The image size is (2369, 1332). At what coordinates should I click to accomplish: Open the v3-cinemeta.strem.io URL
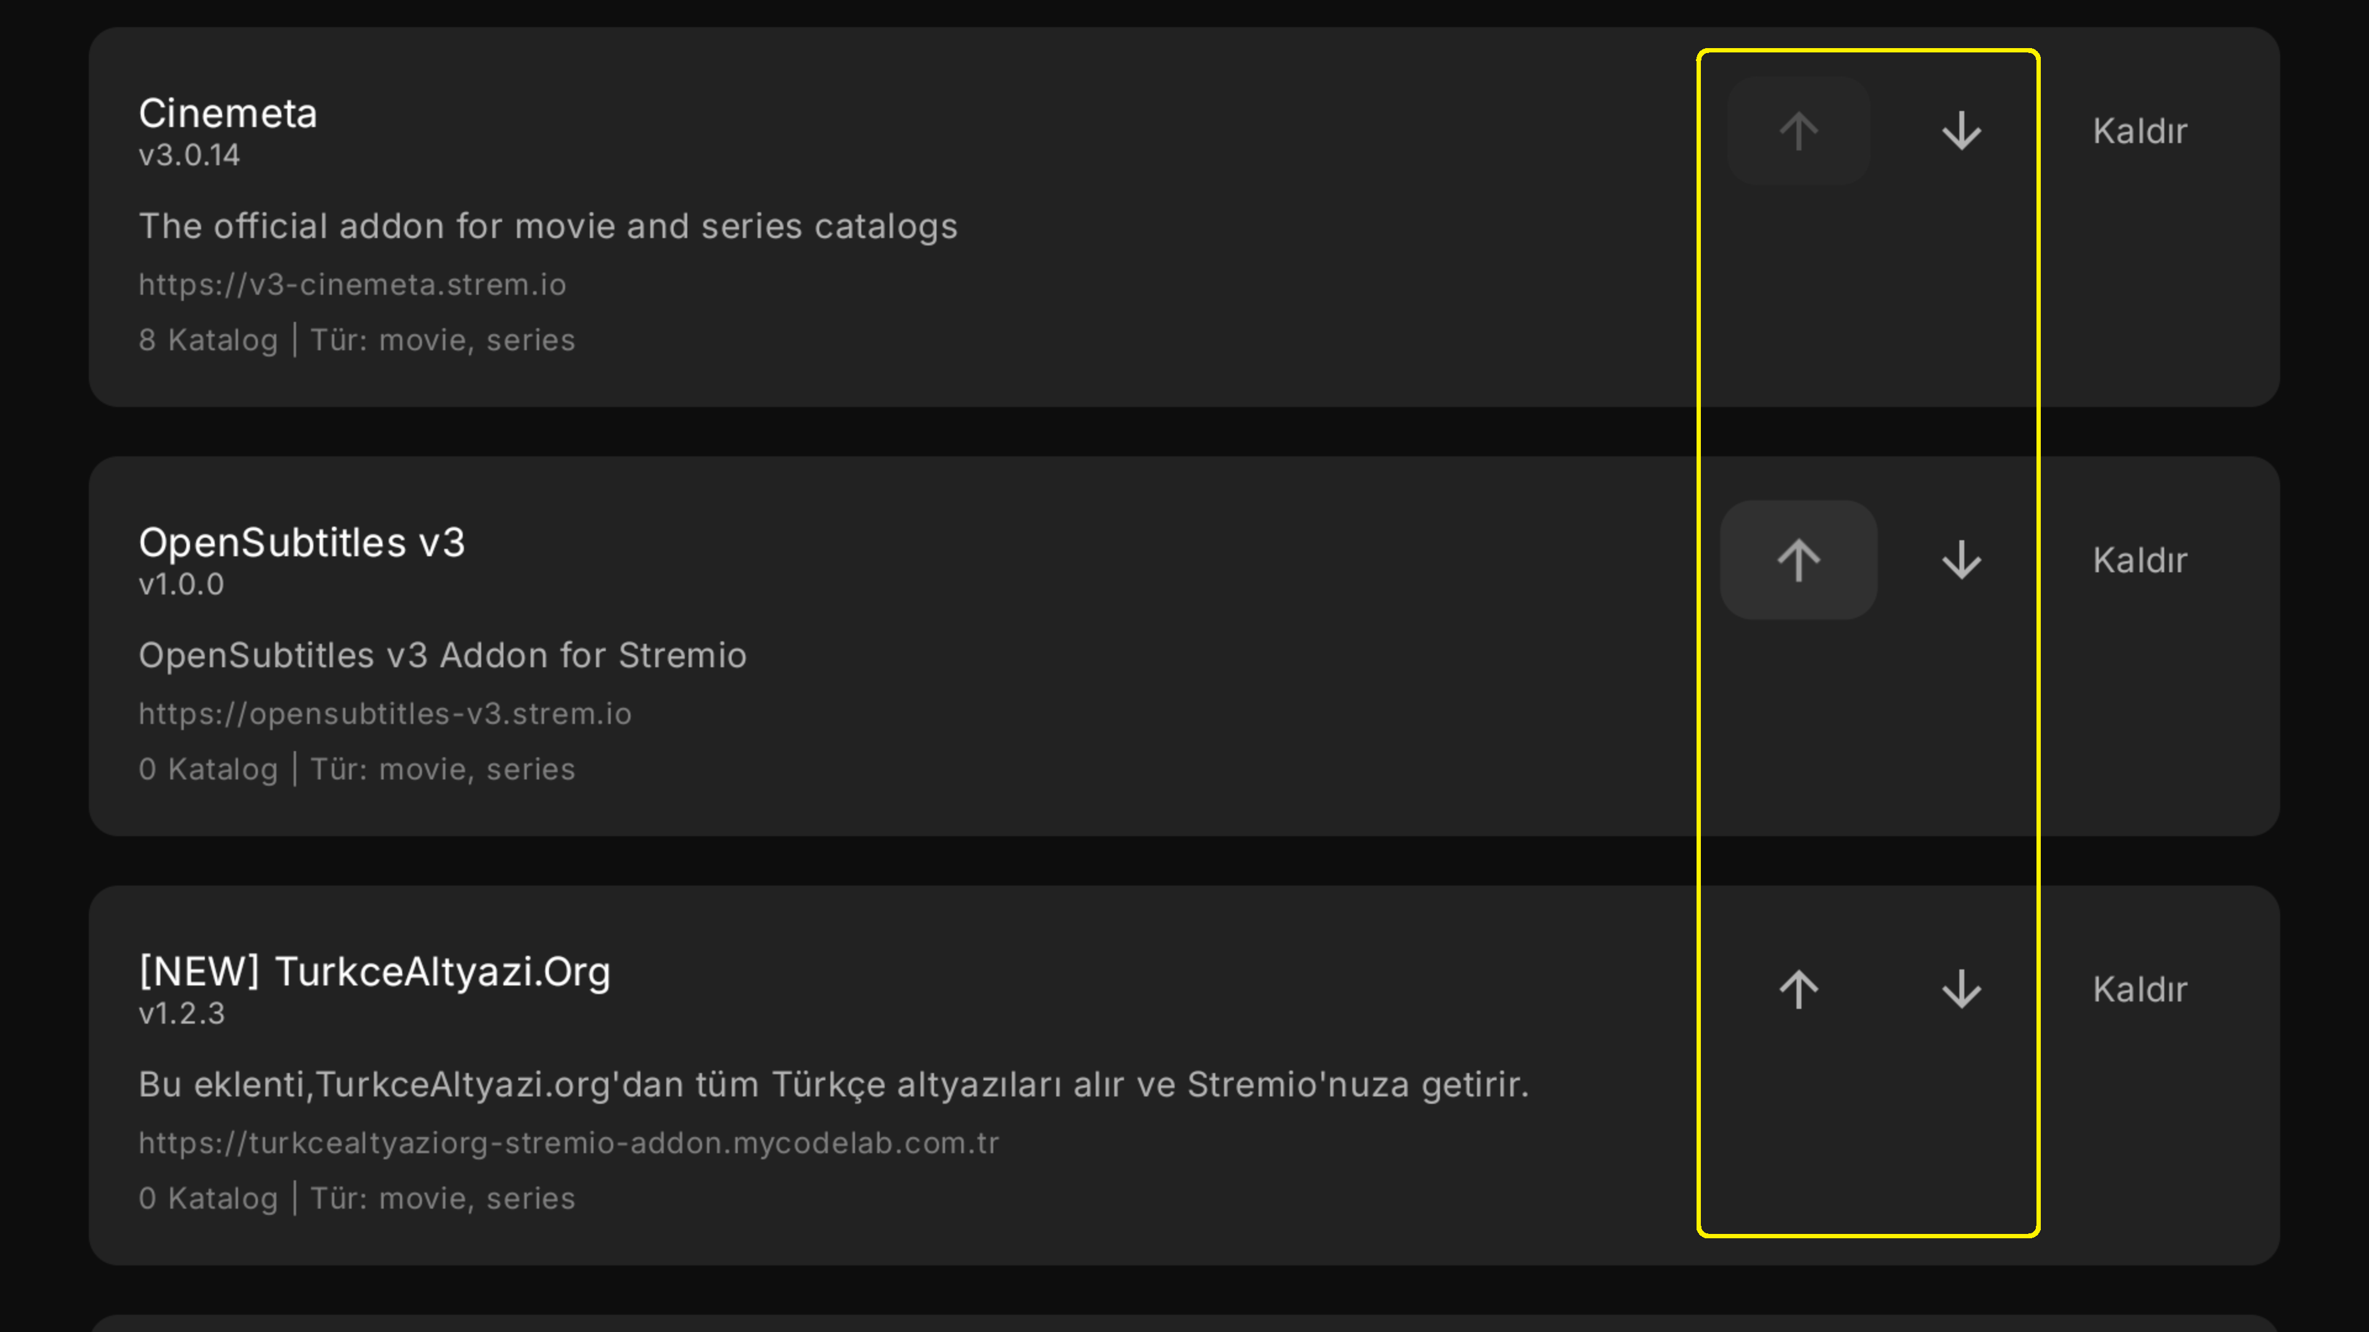[352, 285]
